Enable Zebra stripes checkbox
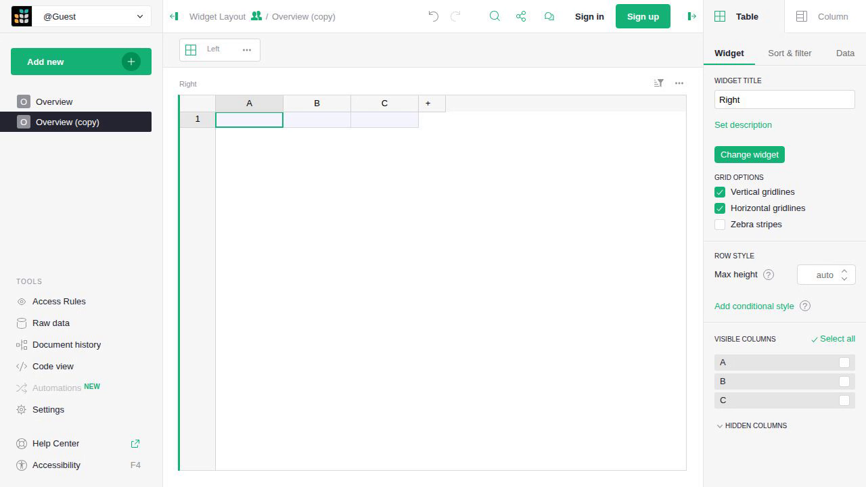Screen dimensions: 866x487 point(720,225)
